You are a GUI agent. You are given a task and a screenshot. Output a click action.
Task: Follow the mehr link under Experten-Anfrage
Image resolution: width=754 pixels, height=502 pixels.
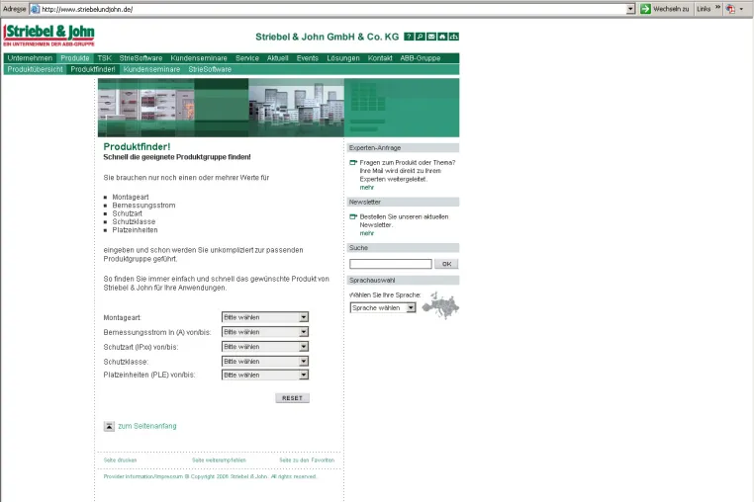click(366, 188)
